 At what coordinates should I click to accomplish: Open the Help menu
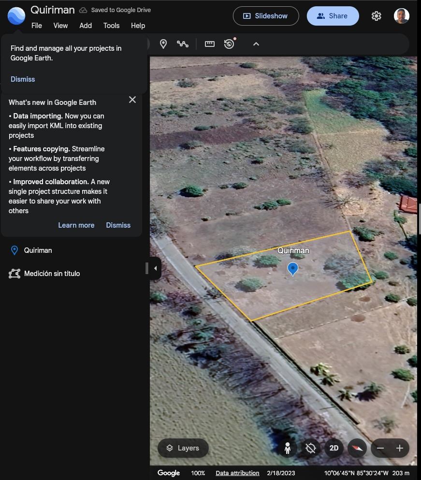138,26
